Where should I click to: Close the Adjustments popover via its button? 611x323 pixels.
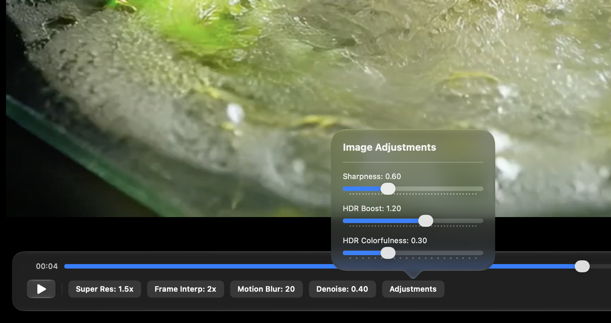413,289
